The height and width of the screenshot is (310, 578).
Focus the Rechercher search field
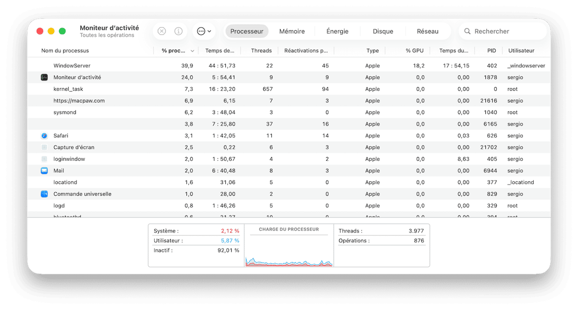pyautogui.click(x=503, y=31)
